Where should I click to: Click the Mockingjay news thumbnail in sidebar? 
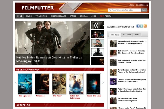click(x=113, y=44)
